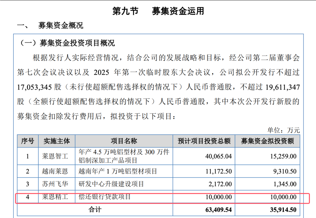
Task: Click the value '15,259.00'
Action: coord(283,156)
